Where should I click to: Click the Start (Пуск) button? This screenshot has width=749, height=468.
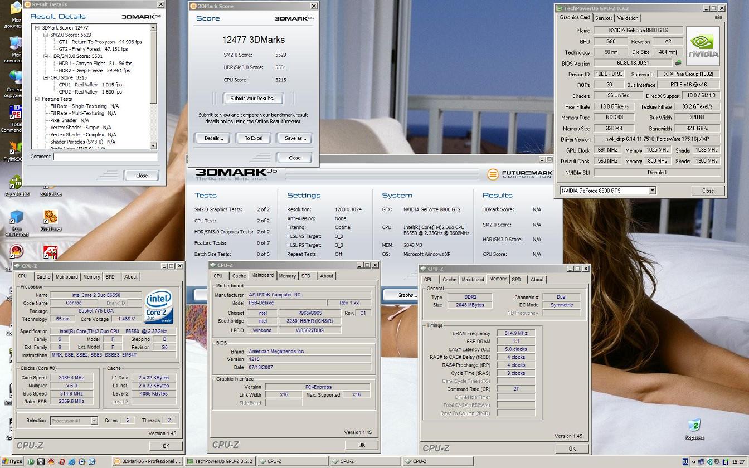pos(12,461)
